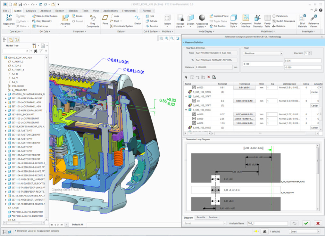Click the Publish Geometry icon
This screenshot has width=325, height=236.
pos(257,18)
